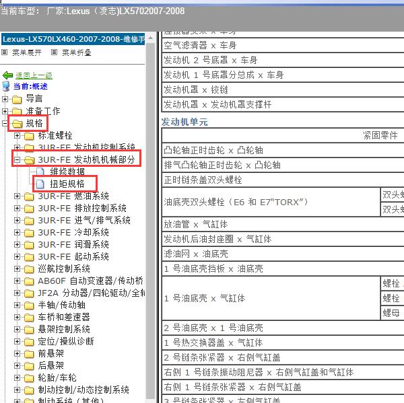
Task: Select 3UR-FE 起动系统 in the tree
Action: coord(73,257)
